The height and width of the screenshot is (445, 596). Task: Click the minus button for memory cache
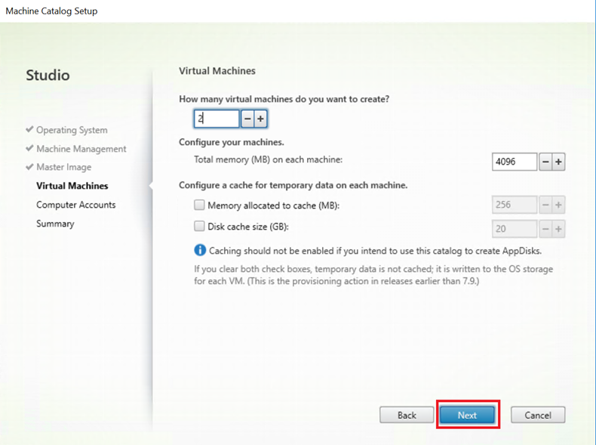coord(545,205)
